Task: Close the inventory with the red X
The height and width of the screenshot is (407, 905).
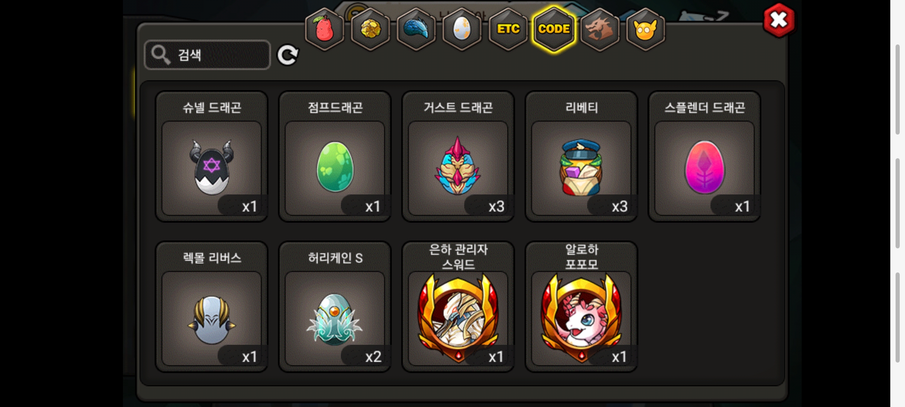Action: pyautogui.click(x=779, y=20)
